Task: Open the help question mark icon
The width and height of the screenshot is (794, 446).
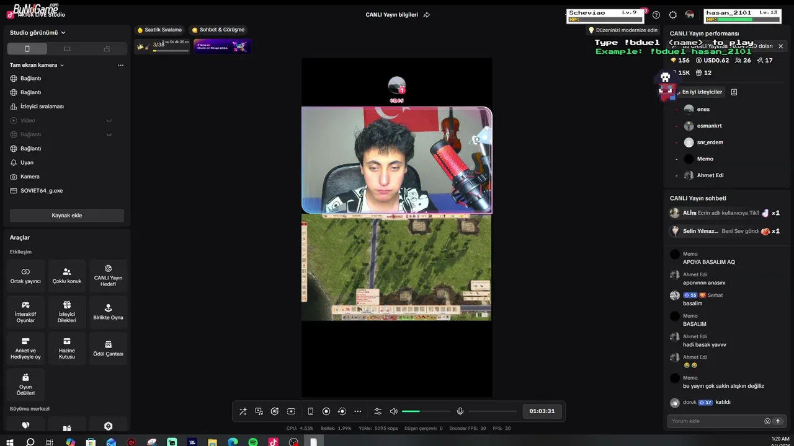Action: click(656, 15)
